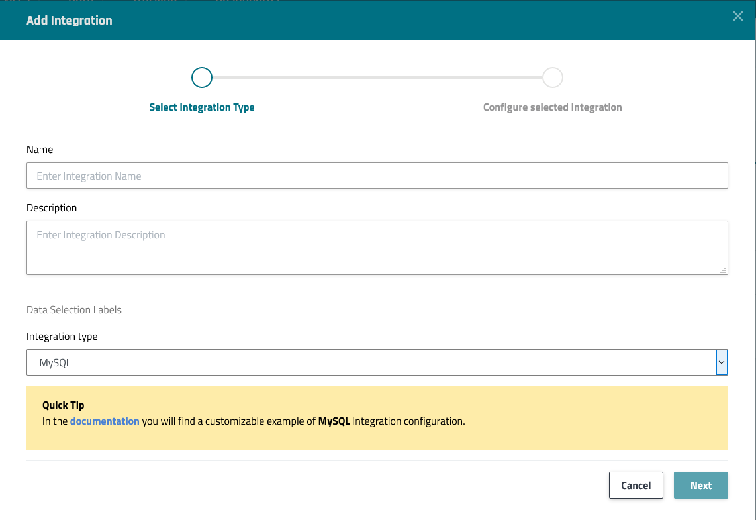
Task: Click the Add Integration dialog title
Action: click(70, 21)
